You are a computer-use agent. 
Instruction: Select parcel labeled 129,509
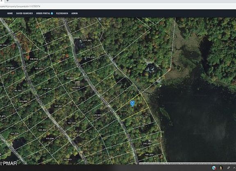click(x=97, y=115)
